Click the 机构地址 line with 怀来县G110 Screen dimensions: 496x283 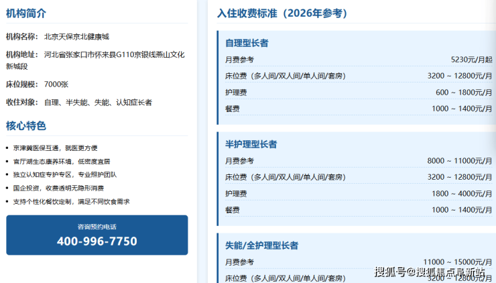pyautogui.click(x=95, y=60)
